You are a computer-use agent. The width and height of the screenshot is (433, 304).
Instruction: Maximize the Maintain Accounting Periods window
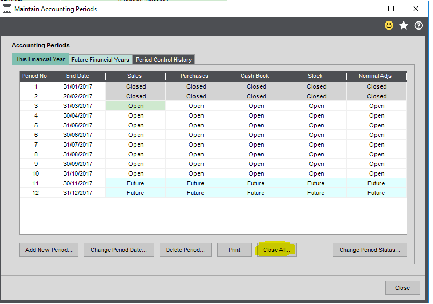[391, 9]
